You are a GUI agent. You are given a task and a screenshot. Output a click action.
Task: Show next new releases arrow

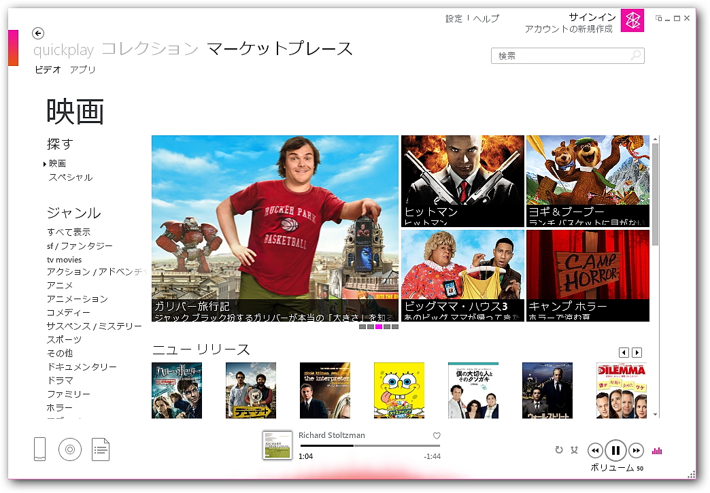[x=637, y=352]
